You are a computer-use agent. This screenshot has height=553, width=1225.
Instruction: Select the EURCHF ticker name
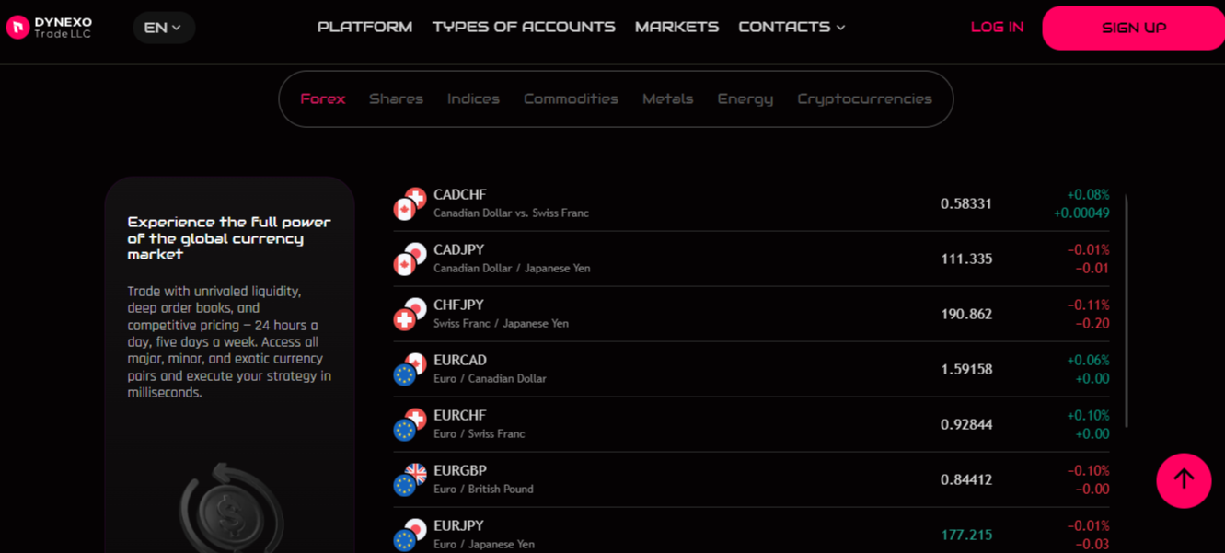tap(460, 415)
